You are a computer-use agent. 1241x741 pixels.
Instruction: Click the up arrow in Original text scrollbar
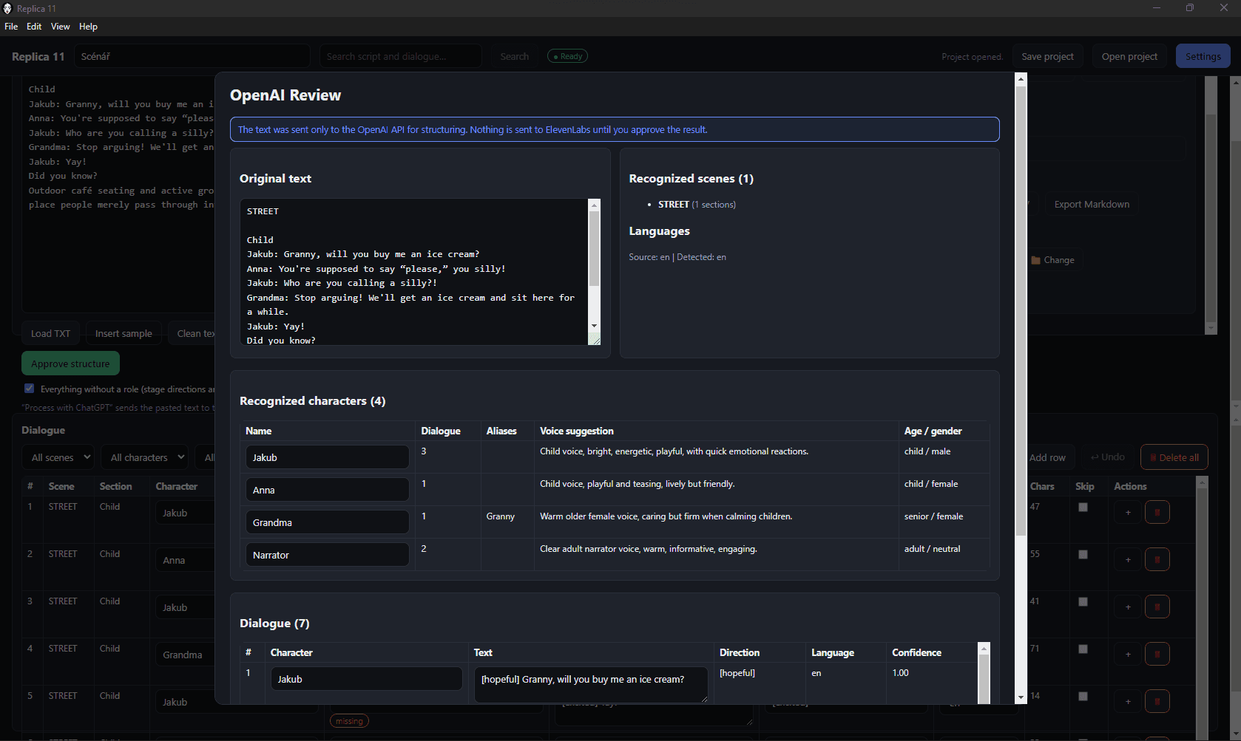click(594, 205)
